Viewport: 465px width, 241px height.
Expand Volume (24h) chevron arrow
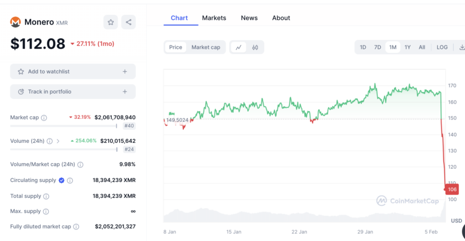tap(58, 141)
